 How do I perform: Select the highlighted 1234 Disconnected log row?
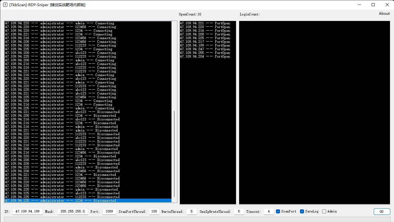[x=88, y=201]
